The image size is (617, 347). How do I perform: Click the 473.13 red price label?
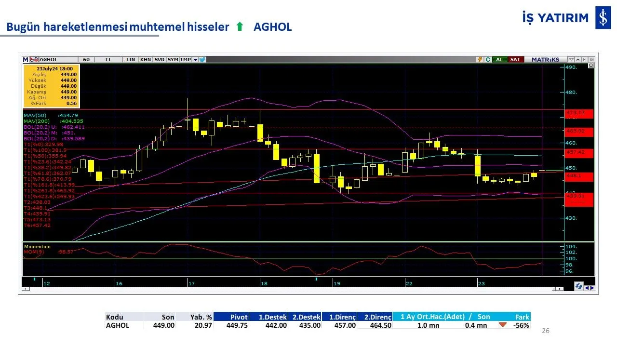579,113
